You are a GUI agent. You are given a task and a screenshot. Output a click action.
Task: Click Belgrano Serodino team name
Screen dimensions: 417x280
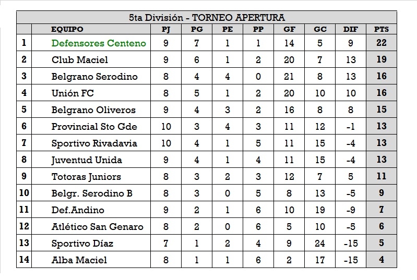pos(94,77)
